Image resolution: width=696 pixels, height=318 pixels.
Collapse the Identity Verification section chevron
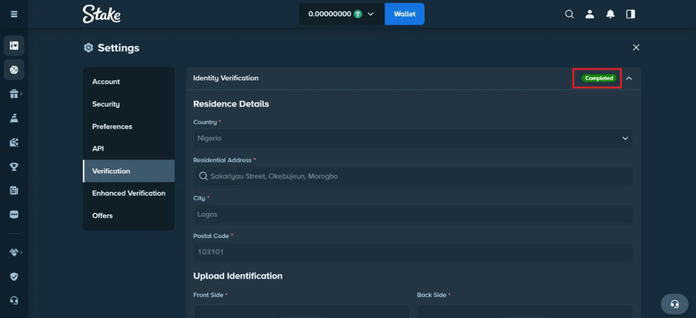(x=629, y=78)
